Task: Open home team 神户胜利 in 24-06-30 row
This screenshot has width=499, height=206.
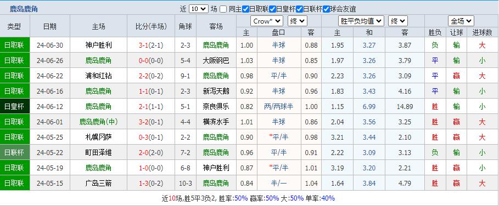Action: pyautogui.click(x=99, y=45)
